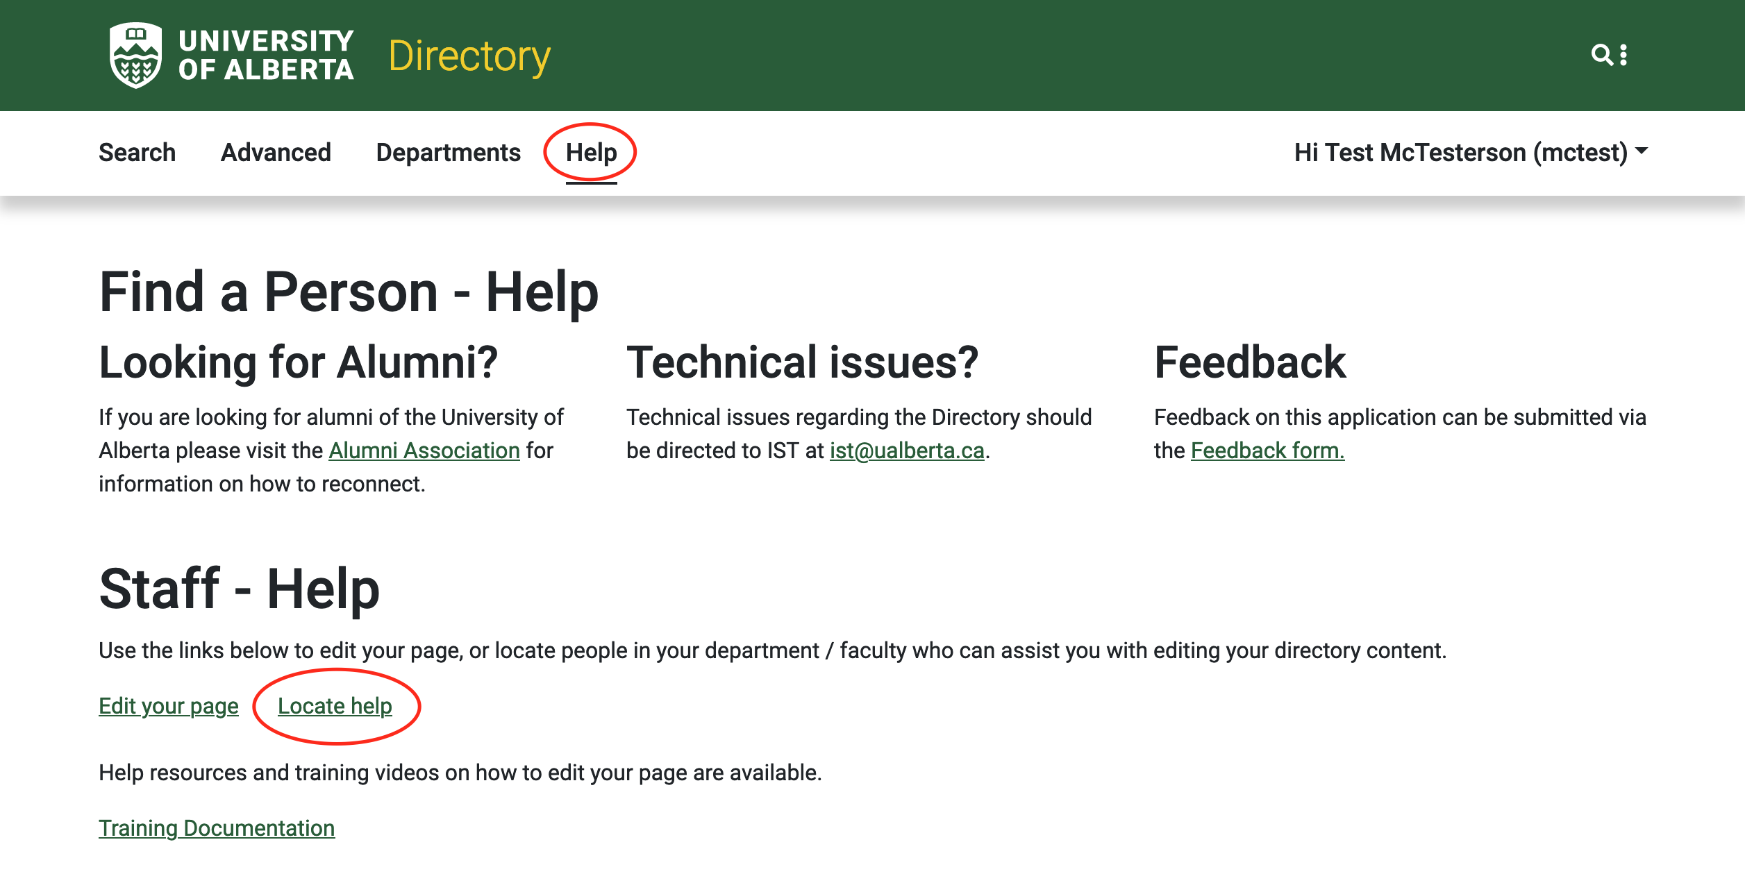
Task: Click the ist@ualberta.ca email link
Action: [907, 451]
